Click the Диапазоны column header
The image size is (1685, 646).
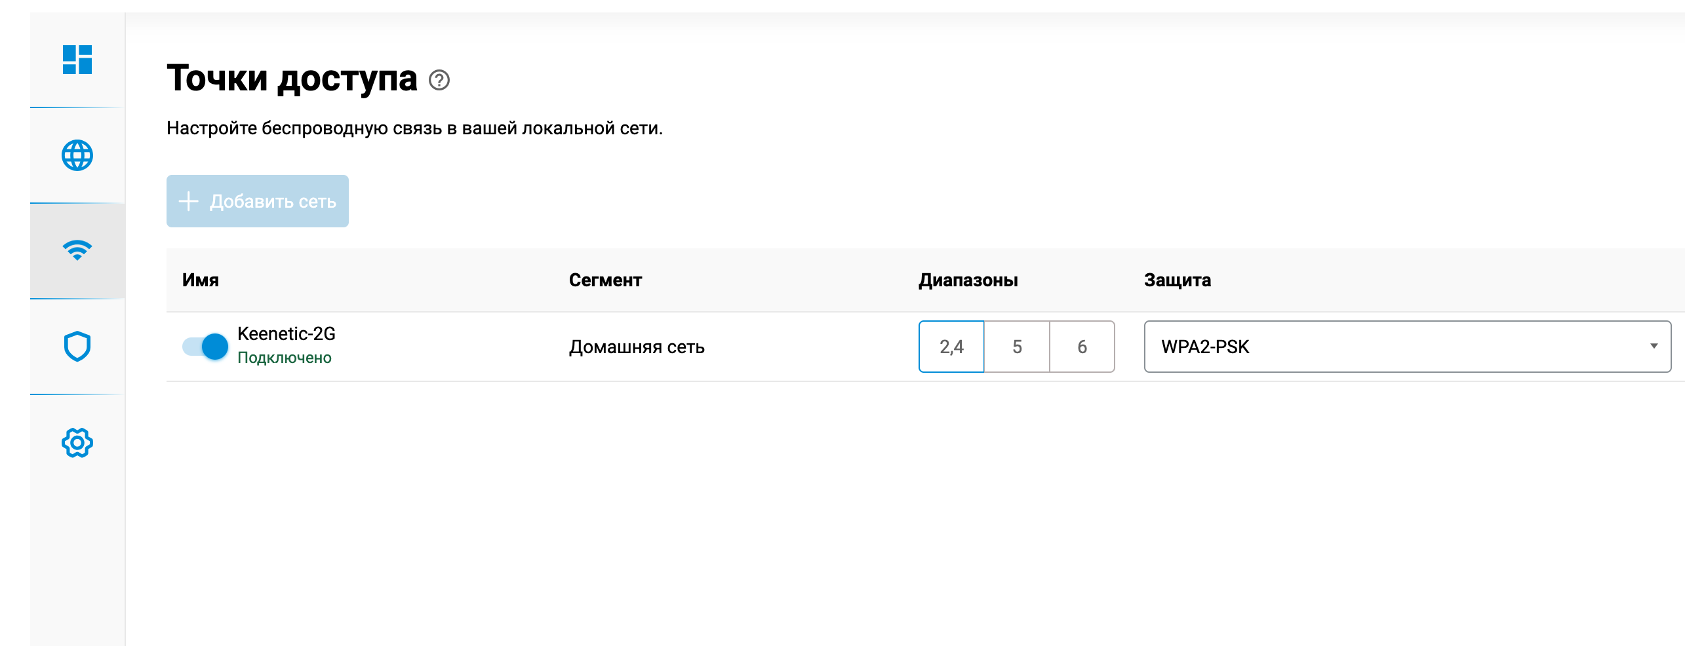(x=968, y=280)
